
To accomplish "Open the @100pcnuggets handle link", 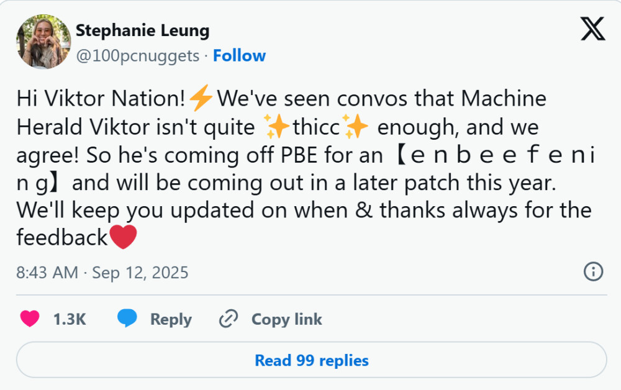I will [x=137, y=56].
